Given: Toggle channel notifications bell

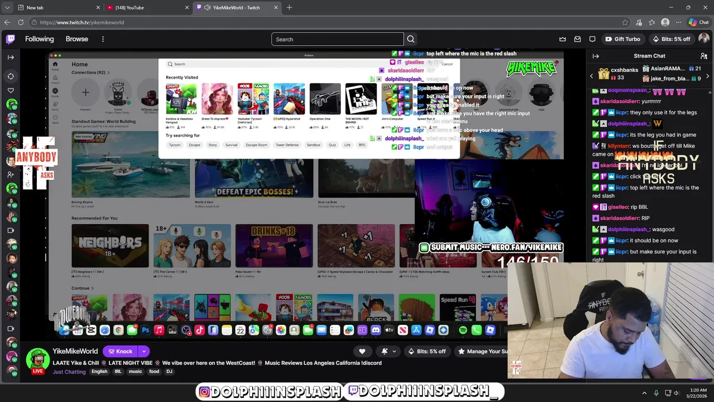Looking at the screenshot, I should click(x=384, y=351).
